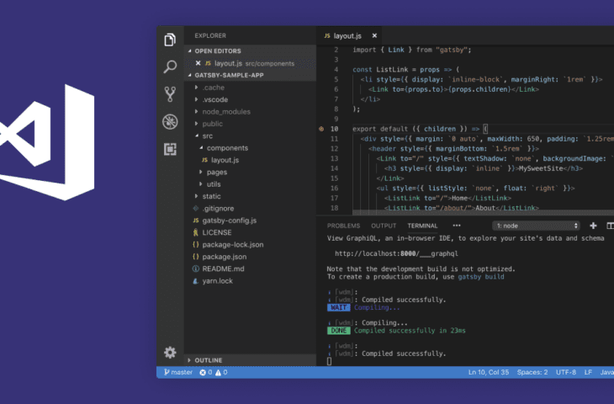
Task: Open the Manage gear icon
Action: [x=170, y=353]
